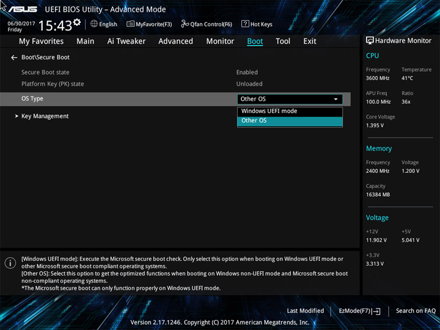Click the Platform Key Unloaded value

coord(249,84)
